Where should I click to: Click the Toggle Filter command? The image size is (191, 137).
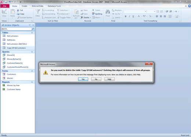(64, 18)
